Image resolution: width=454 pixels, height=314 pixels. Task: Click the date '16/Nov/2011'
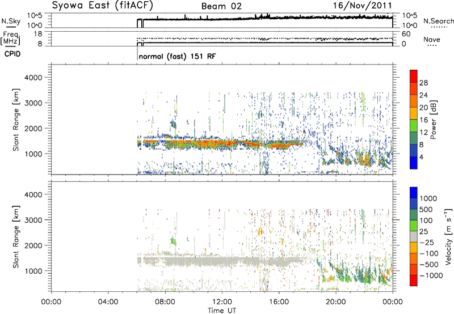[362, 6]
